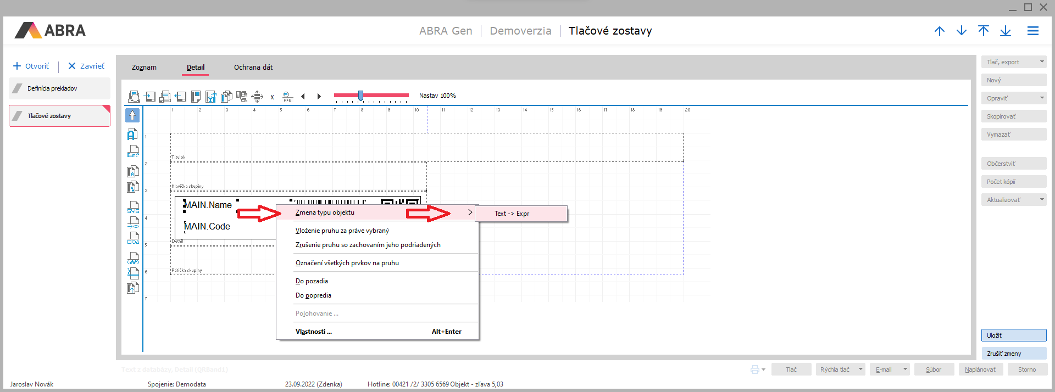1055x392 pixels.
Task: Switch to the Zoznam tab
Action: (x=144, y=68)
